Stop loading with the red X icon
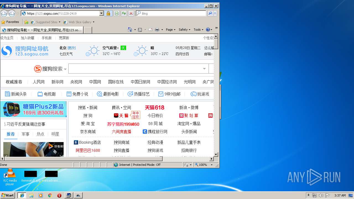This screenshot has height=199, width=354. [x=131, y=13]
